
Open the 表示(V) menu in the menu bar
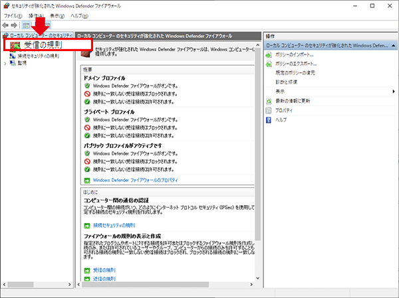tap(57, 16)
